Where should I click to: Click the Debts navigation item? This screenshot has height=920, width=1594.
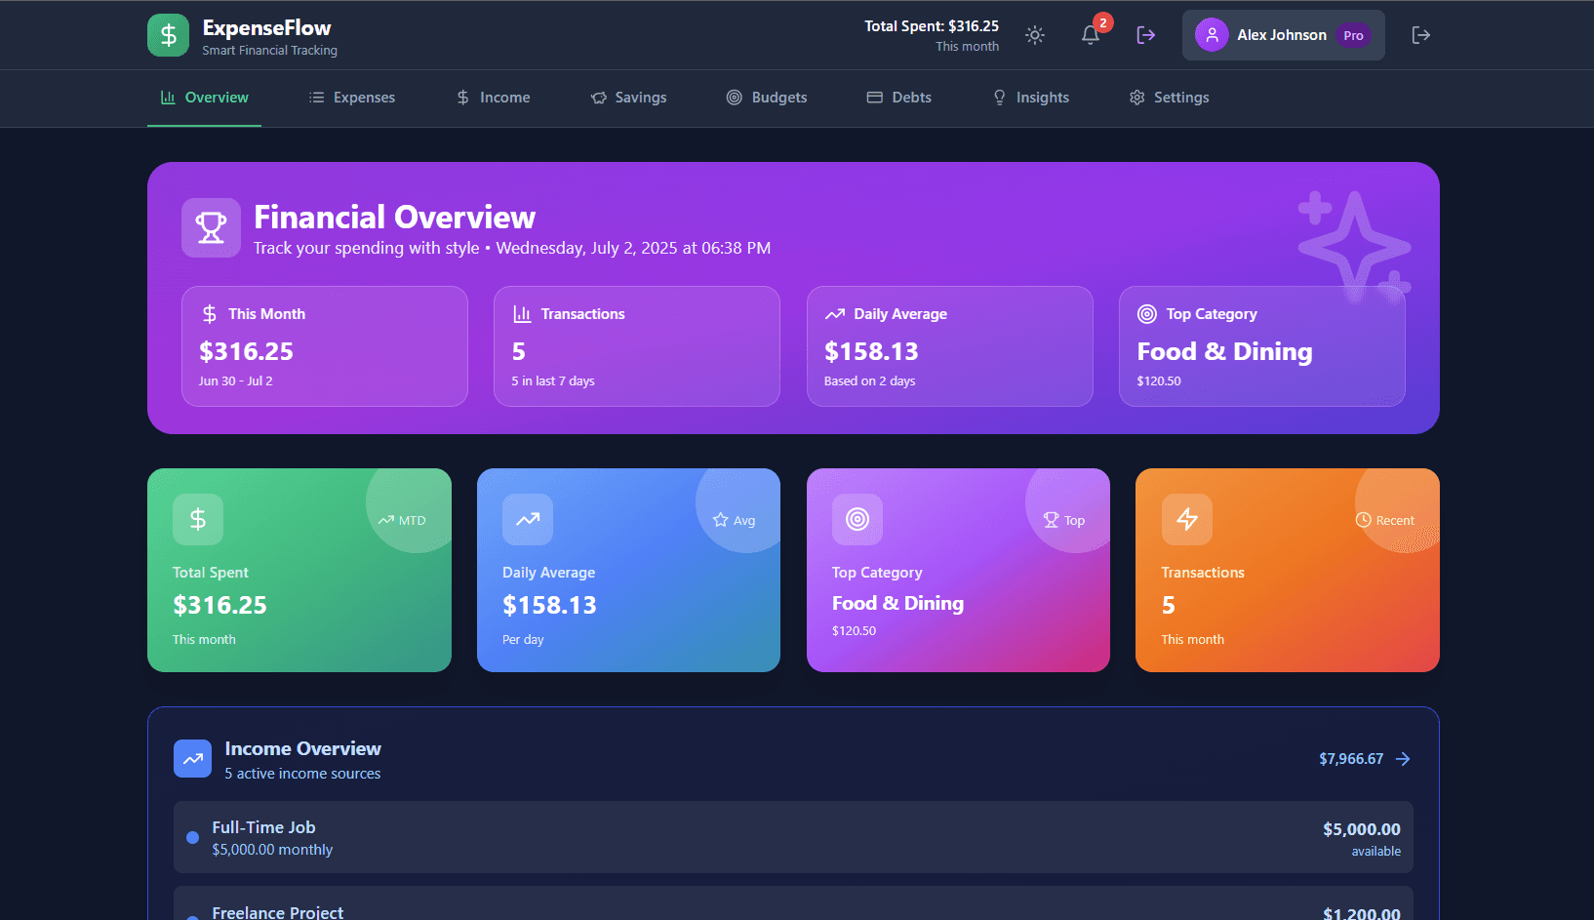(x=898, y=98)
